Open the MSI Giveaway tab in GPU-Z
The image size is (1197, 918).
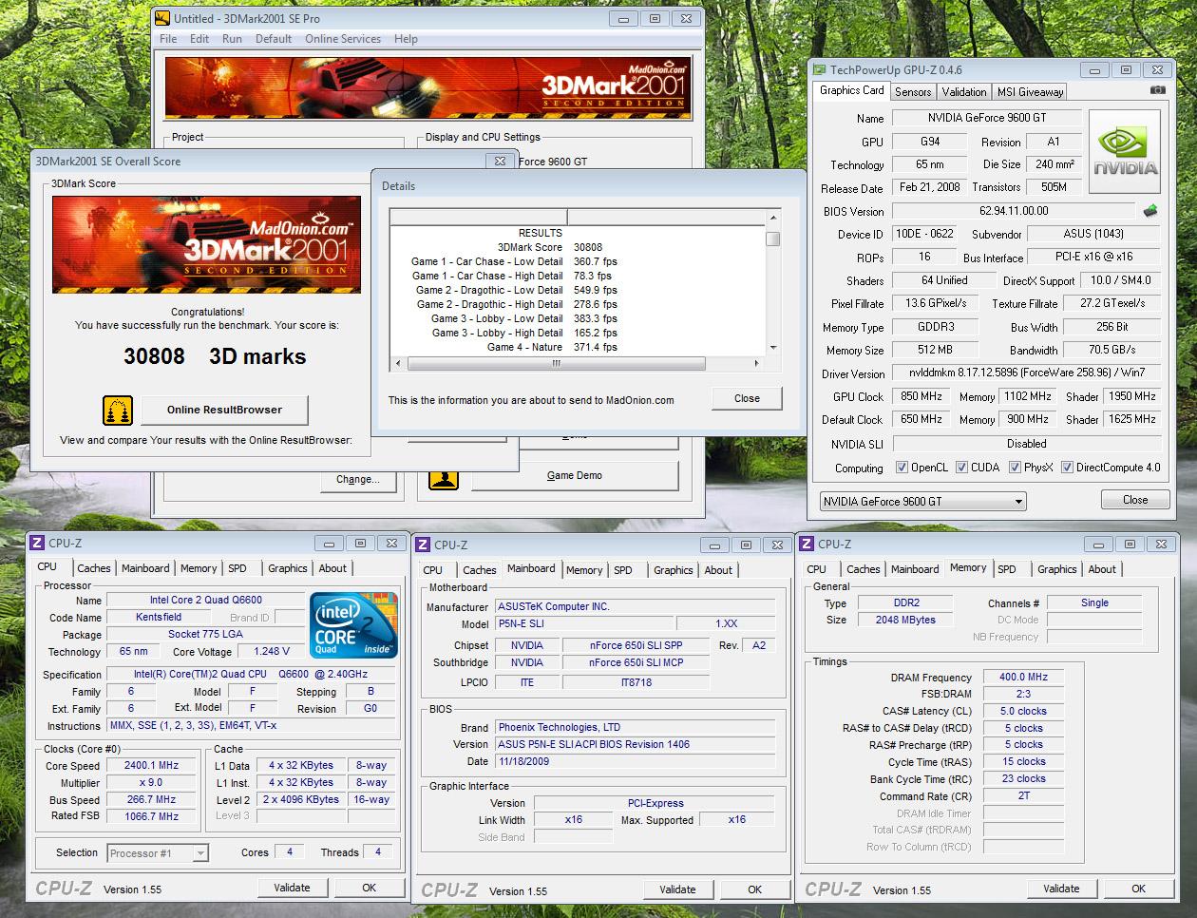click(x=1030, y=92)
